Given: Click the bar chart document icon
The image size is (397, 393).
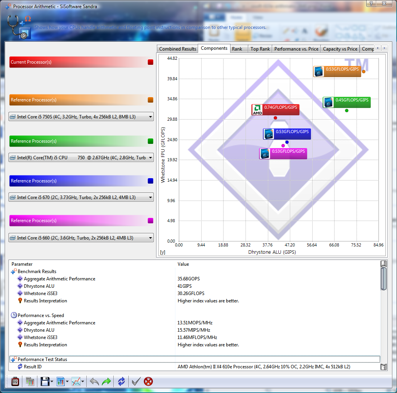Looking at the screenshot, I should coord(61,381).
